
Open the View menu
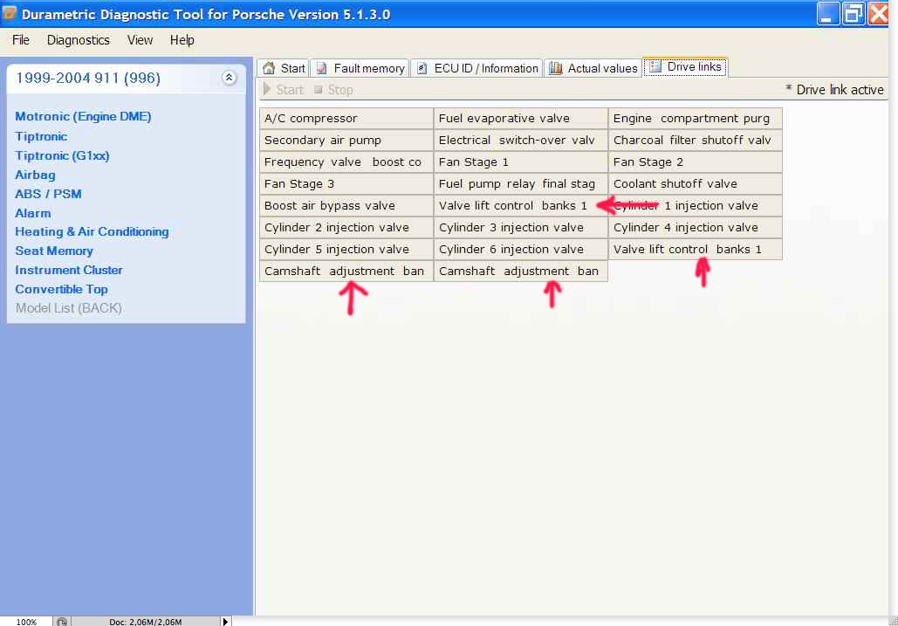click(140, 40)
